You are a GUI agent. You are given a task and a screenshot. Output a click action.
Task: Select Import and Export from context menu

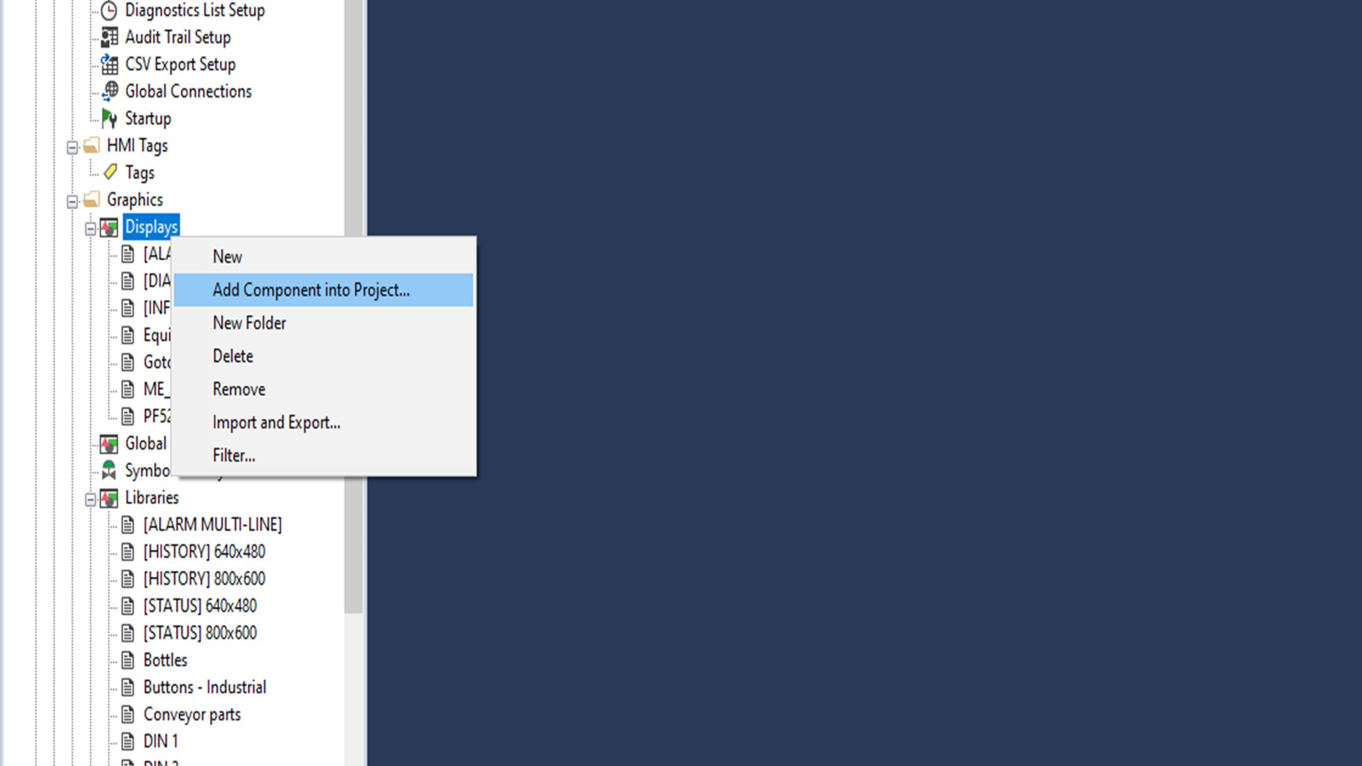[276, 422]
